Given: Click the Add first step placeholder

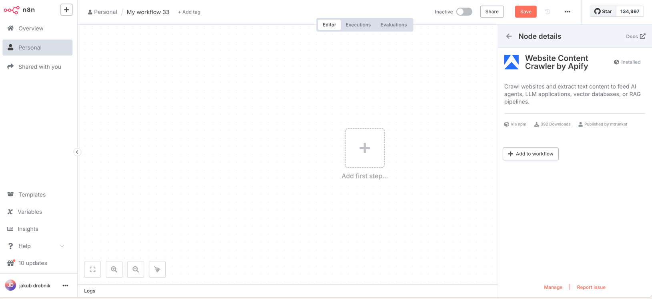Looking at the screenshot, I should pyautogui.click(x=365, y=148).
